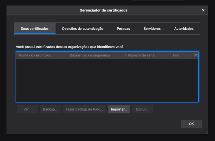
Task: Click the Gerenciador de certificados title bar
Action: (x=104, y=11)
